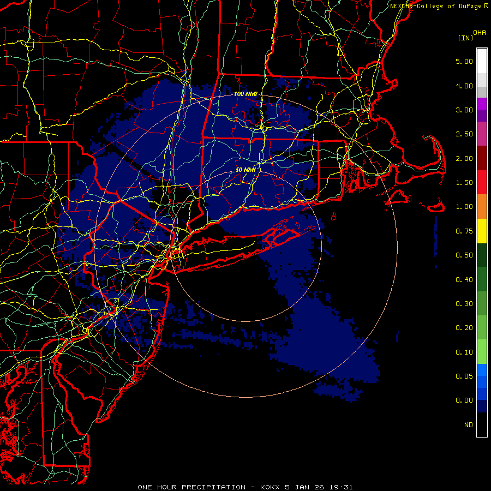Pick the bright red swatch in the scale
This screenshot has width=491, height=491.
coord(482,183)
